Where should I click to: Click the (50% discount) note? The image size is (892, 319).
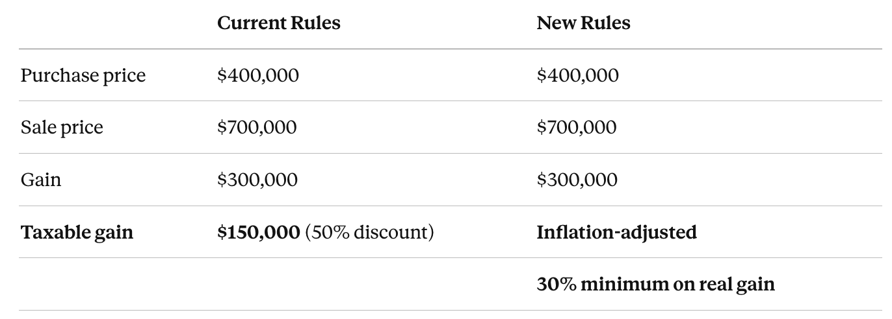tap(369, 232)
